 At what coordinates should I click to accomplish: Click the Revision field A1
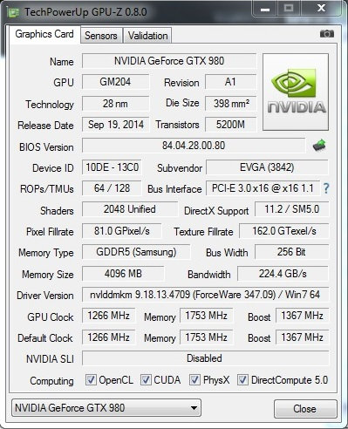click(230, 82)
